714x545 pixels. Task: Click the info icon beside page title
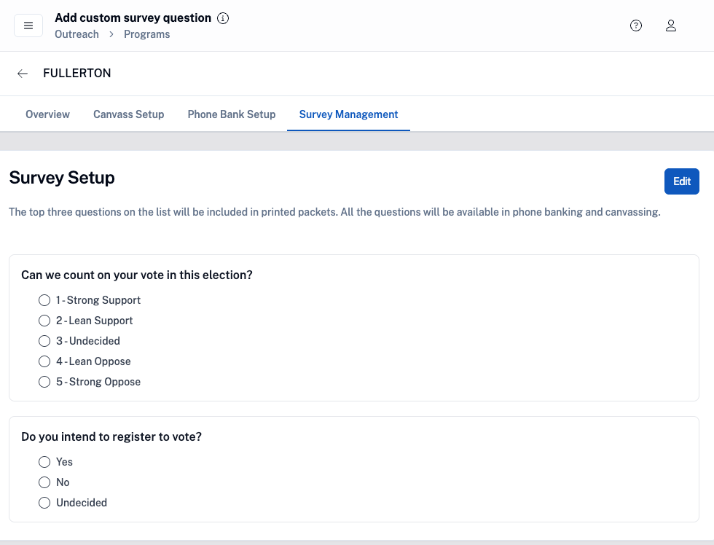click(x=223, y=18)
